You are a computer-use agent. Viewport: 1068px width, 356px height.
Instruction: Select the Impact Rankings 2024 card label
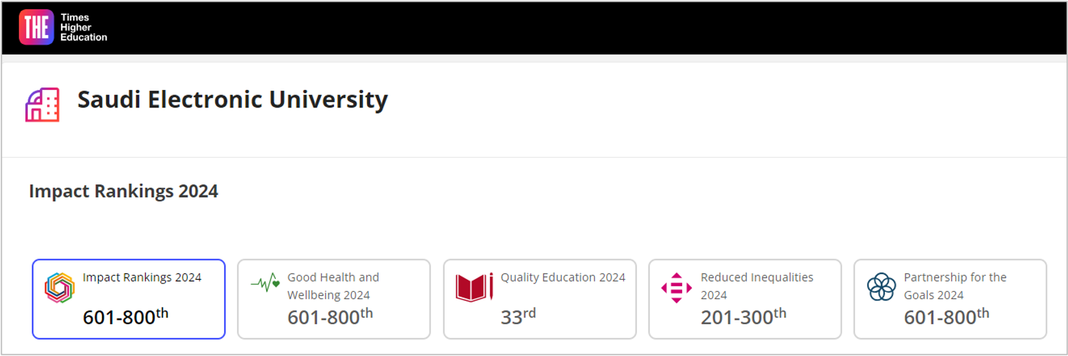pos(142,278)
